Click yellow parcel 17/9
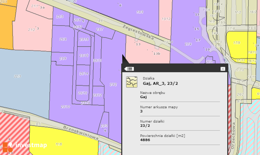Image resolution: width=260 pixels, height=155 pixels. click(236, 43)
